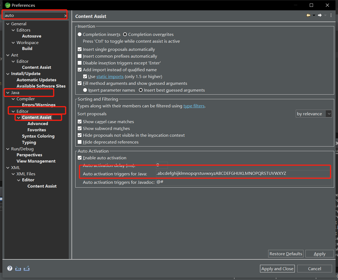The image size is (338, 280).
Task: Toggle Use static imports checkbox
Action: coord(85,76)
